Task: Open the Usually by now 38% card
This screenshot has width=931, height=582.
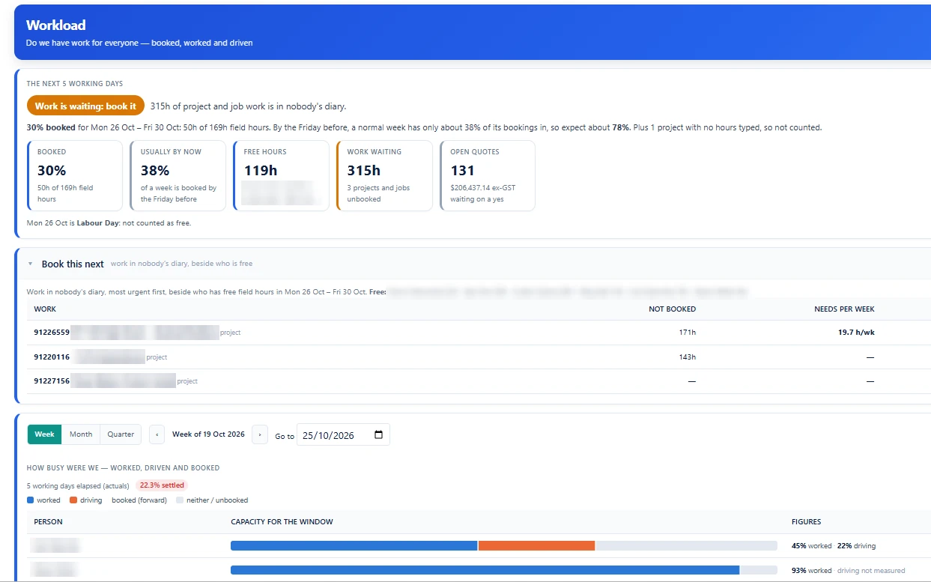Action: (x=178, y=176)
